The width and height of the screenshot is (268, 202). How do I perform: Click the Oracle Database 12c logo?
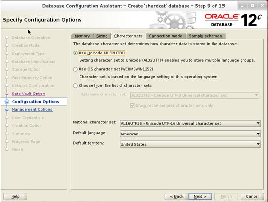click(233, 20)
